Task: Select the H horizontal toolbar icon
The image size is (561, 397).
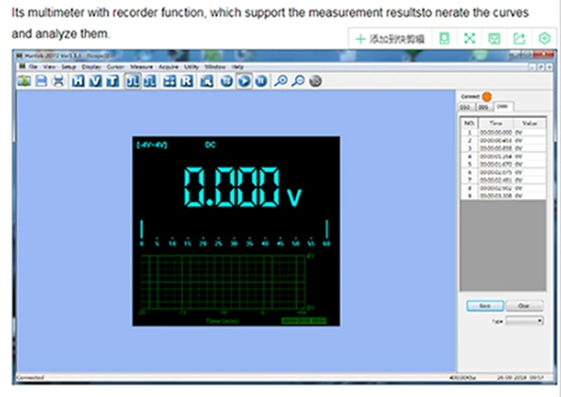Action: (79, 81)
